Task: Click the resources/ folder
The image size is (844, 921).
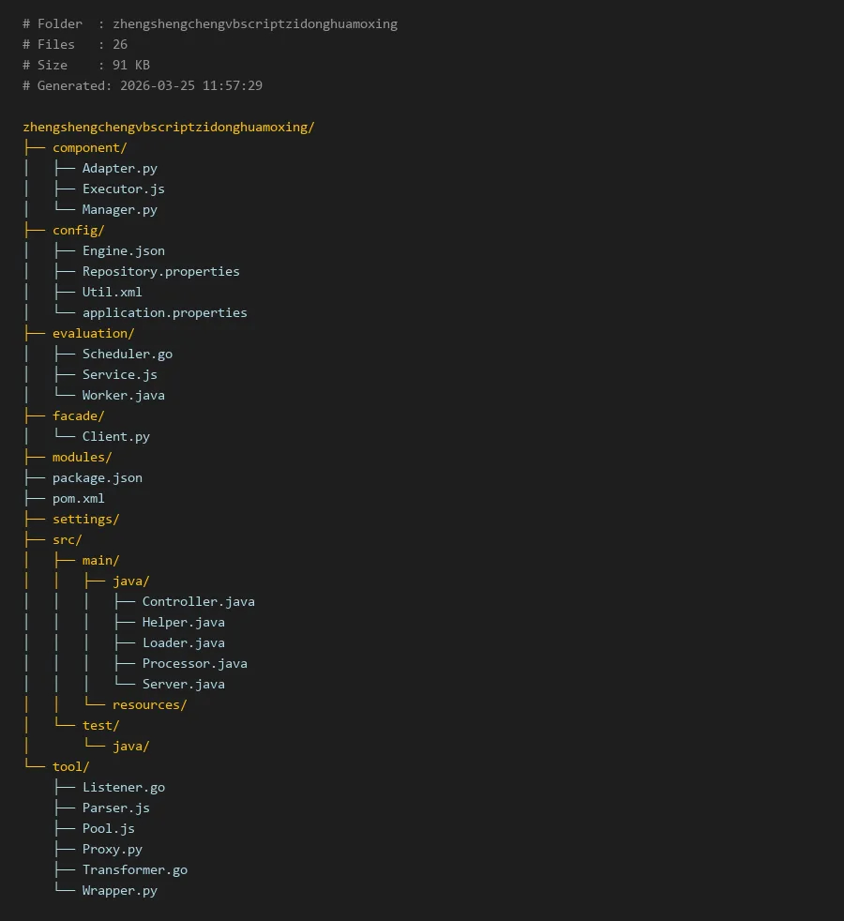Action: pyautogui.click(x=149, y=704)
